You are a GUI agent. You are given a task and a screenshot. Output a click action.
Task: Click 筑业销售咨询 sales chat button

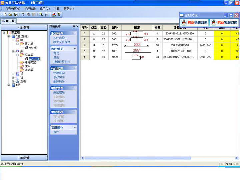coord(195,23)
